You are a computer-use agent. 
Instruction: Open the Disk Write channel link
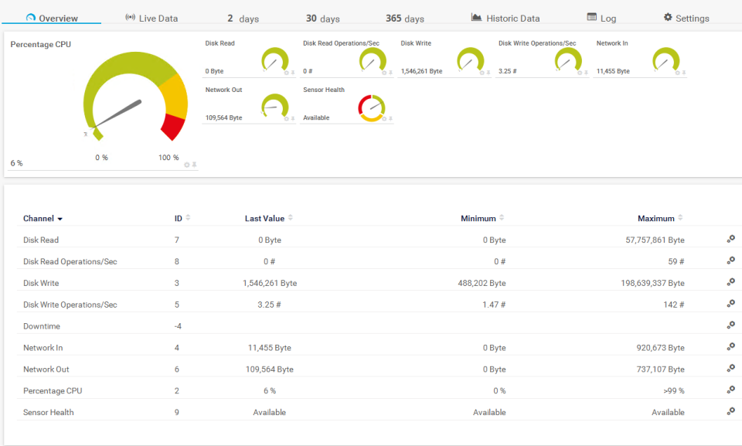click(x=40, y=282)
